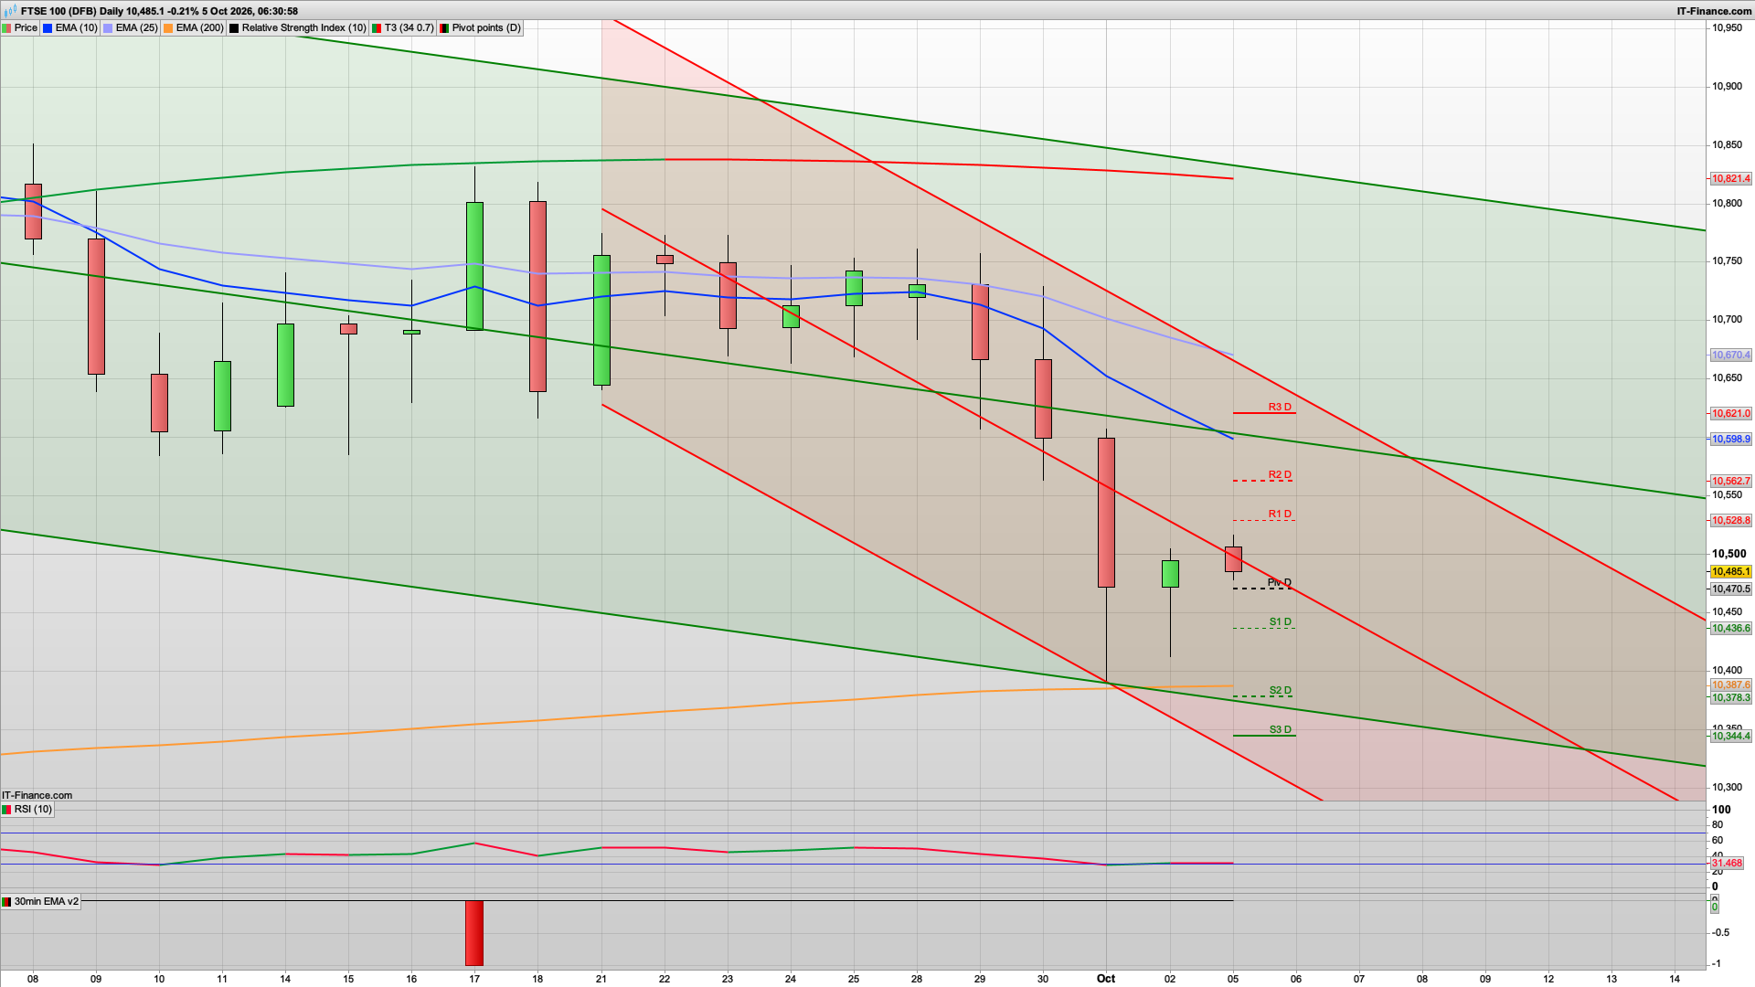Click the pivot price label 10,470.5
Image resolution: width=1755 pixels, height=987 pixels.
(1730, 589)
